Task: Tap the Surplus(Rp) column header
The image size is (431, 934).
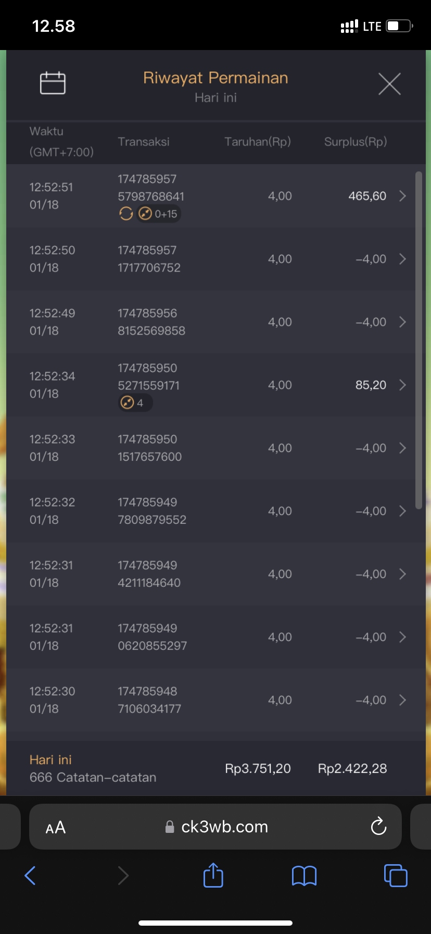Action: tap(356, 142)
